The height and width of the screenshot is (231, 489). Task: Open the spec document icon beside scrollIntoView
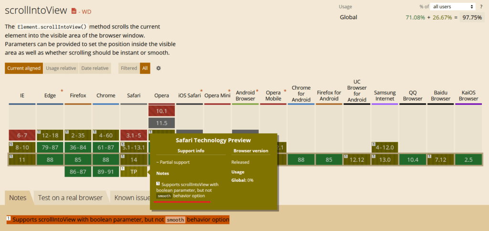coord(74,11)
